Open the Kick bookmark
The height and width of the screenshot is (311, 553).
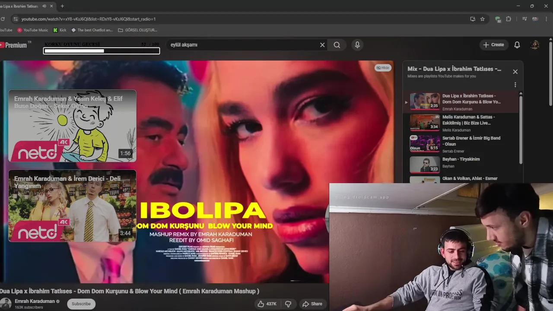(x=60, y=30)
